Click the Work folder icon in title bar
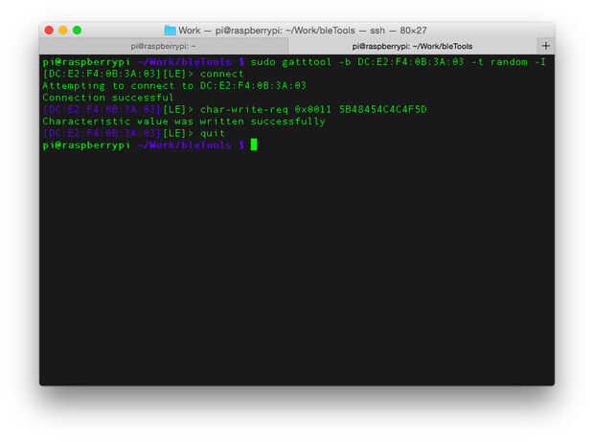Screen dimensions: 594x442 pyautogui.click(x=171, y=31)
